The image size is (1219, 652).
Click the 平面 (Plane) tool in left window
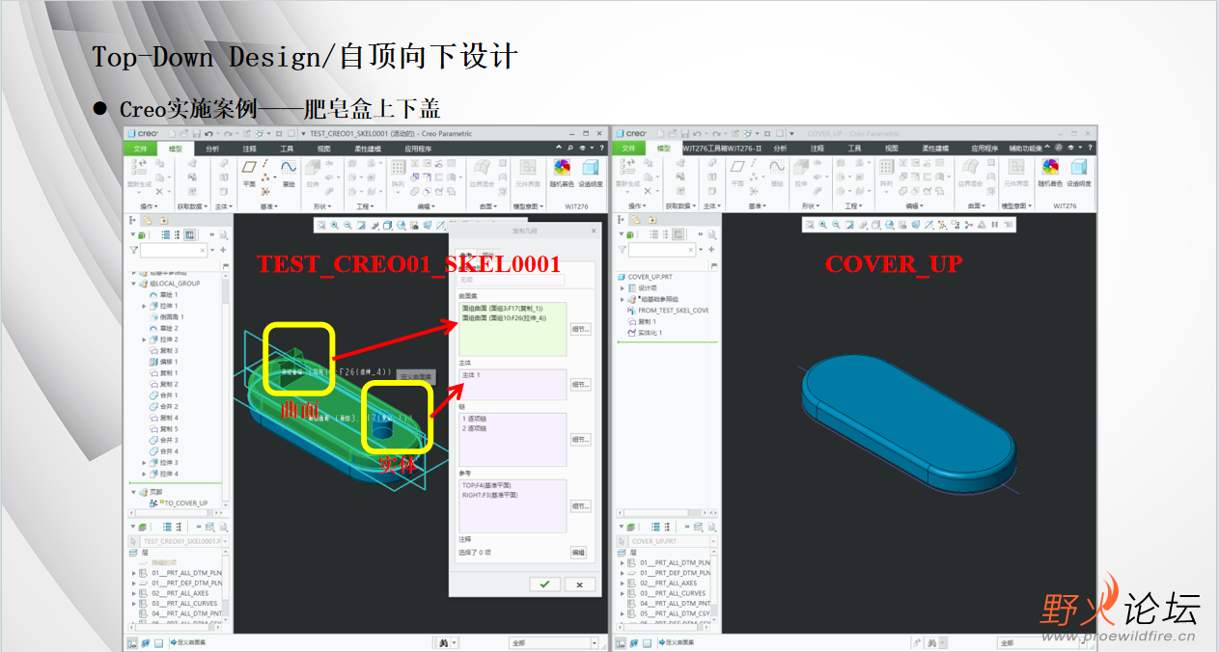(x=249, y=173)
